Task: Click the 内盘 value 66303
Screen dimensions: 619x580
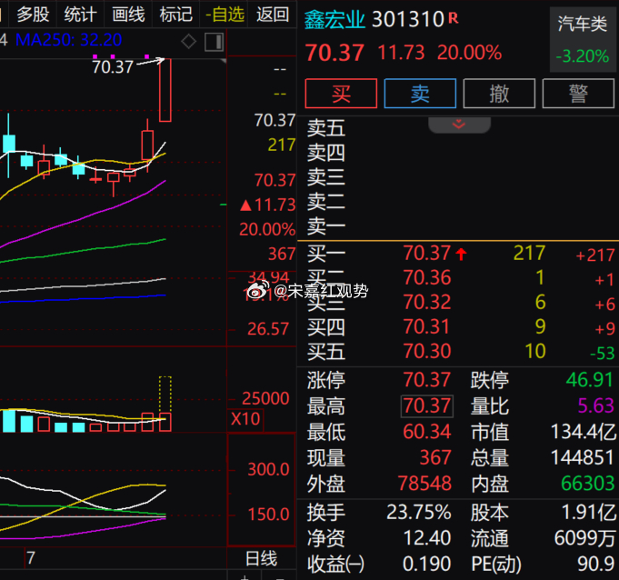Action: click(588, 484)
